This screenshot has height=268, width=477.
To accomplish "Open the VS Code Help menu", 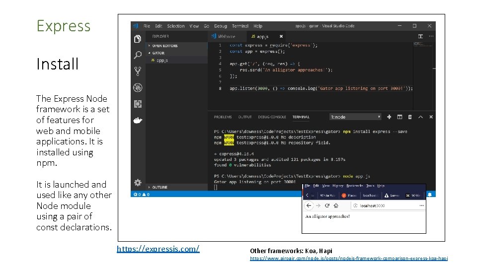I will pos(258,26).
